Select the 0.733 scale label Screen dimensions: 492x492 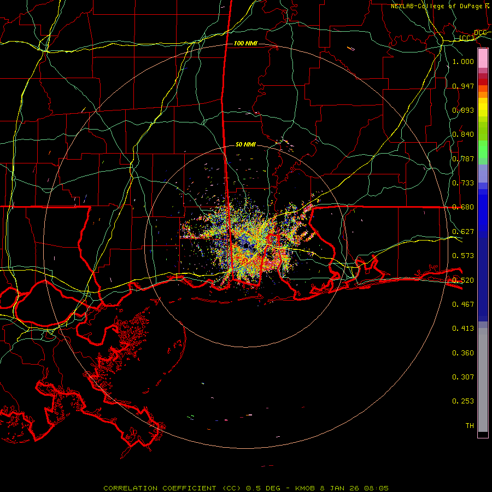click(463, 183)
